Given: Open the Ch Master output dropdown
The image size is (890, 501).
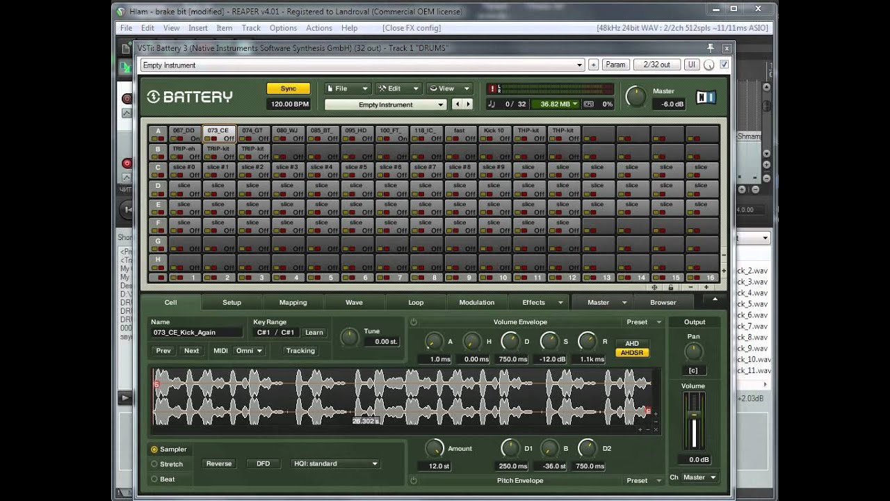Looking at the screenshot, I should (699, 477).
